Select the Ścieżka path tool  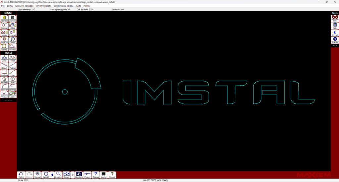[335, 40]
